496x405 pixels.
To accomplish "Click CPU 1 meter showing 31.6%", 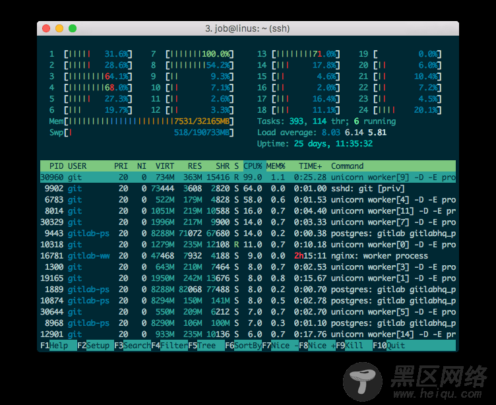I will click(91, 54).
